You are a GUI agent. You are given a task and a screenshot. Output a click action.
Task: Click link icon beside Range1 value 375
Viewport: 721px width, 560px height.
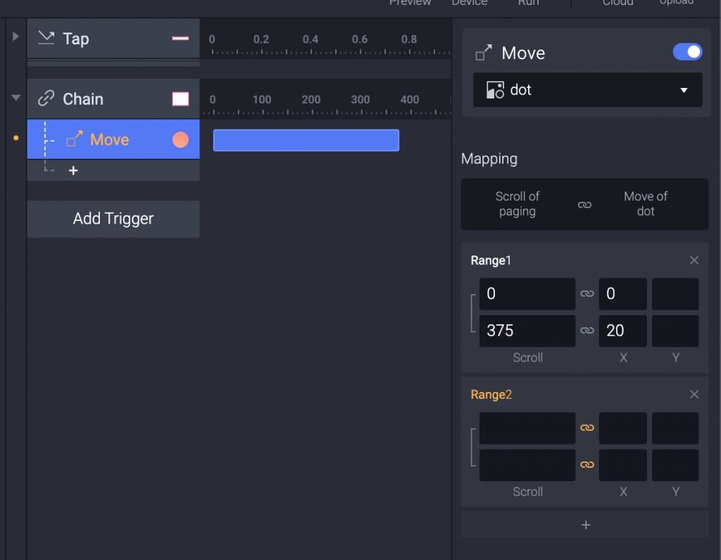[x=587, y=331]
